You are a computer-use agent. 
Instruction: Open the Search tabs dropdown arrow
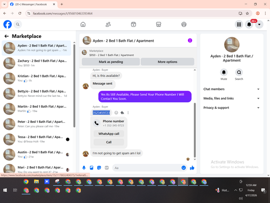[4, 4]
